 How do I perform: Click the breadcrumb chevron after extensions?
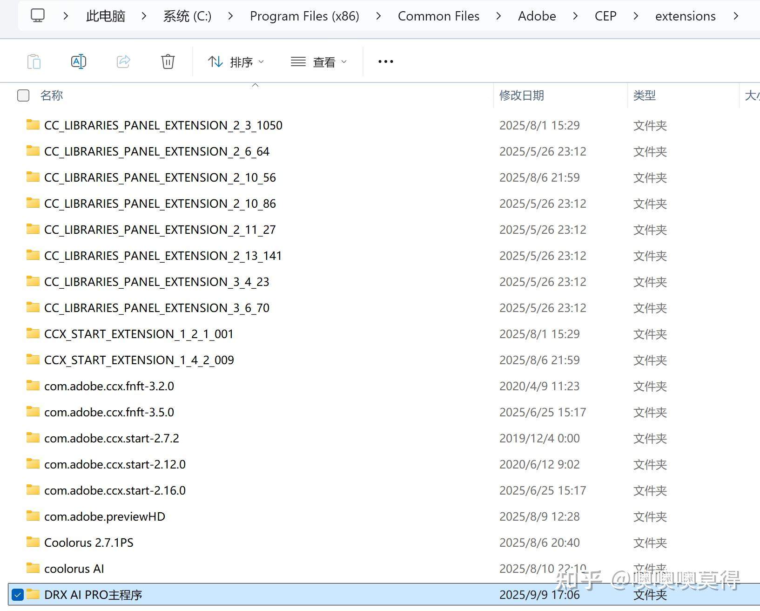(x=736, y=15)
